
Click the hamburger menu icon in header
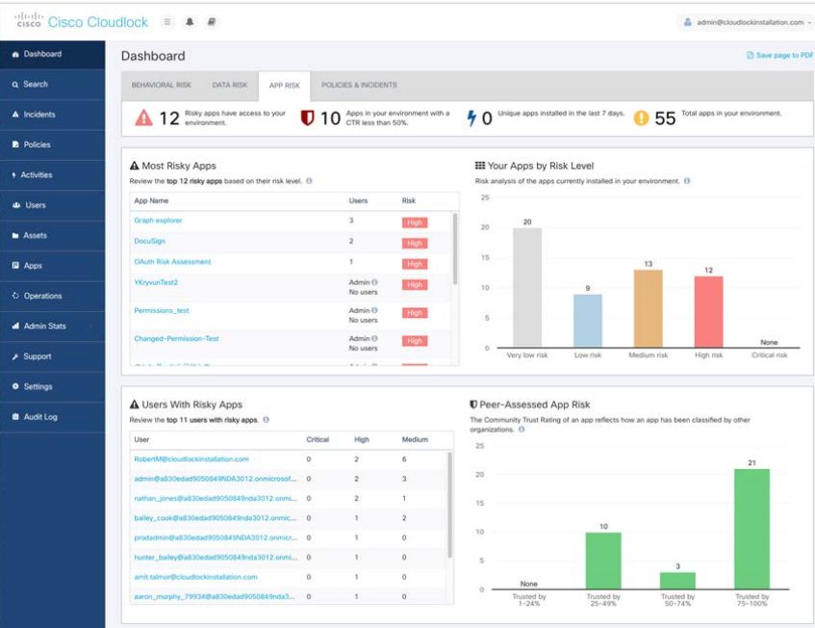(167, 22)
